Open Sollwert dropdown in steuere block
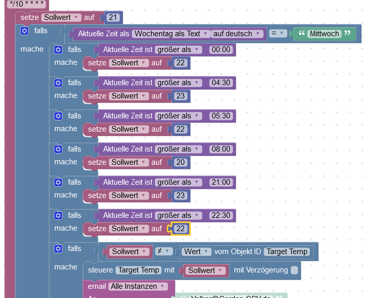 click(205, 270)
